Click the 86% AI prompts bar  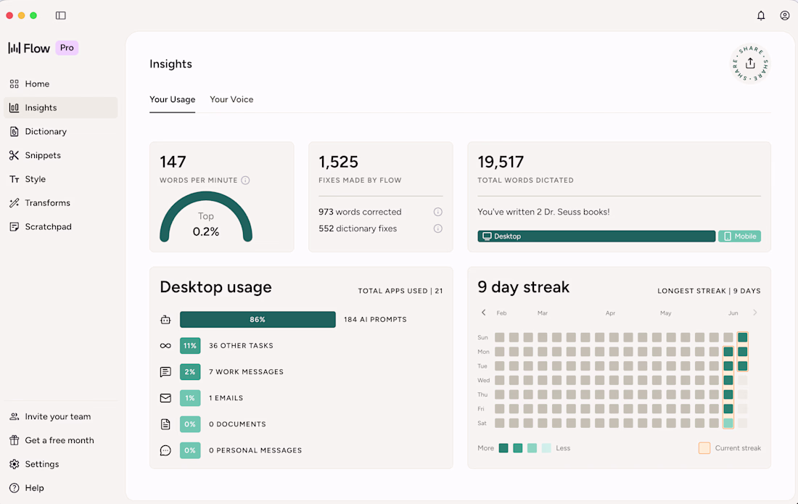258,319
